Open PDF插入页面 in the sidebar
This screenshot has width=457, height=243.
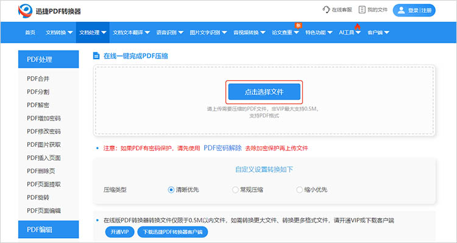tap(44, 158)
